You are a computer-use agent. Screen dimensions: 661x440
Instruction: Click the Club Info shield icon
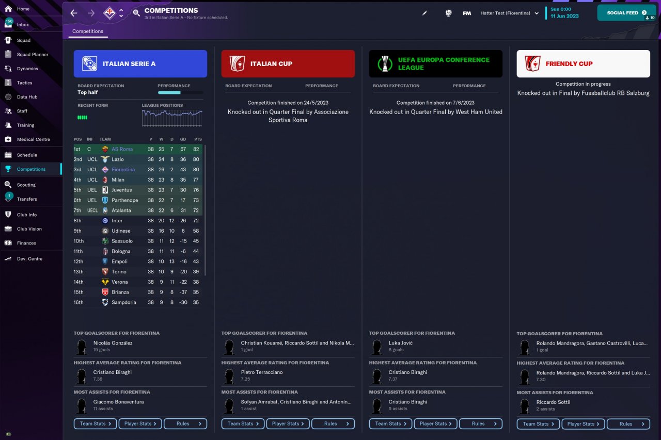(x=8, y=215)
